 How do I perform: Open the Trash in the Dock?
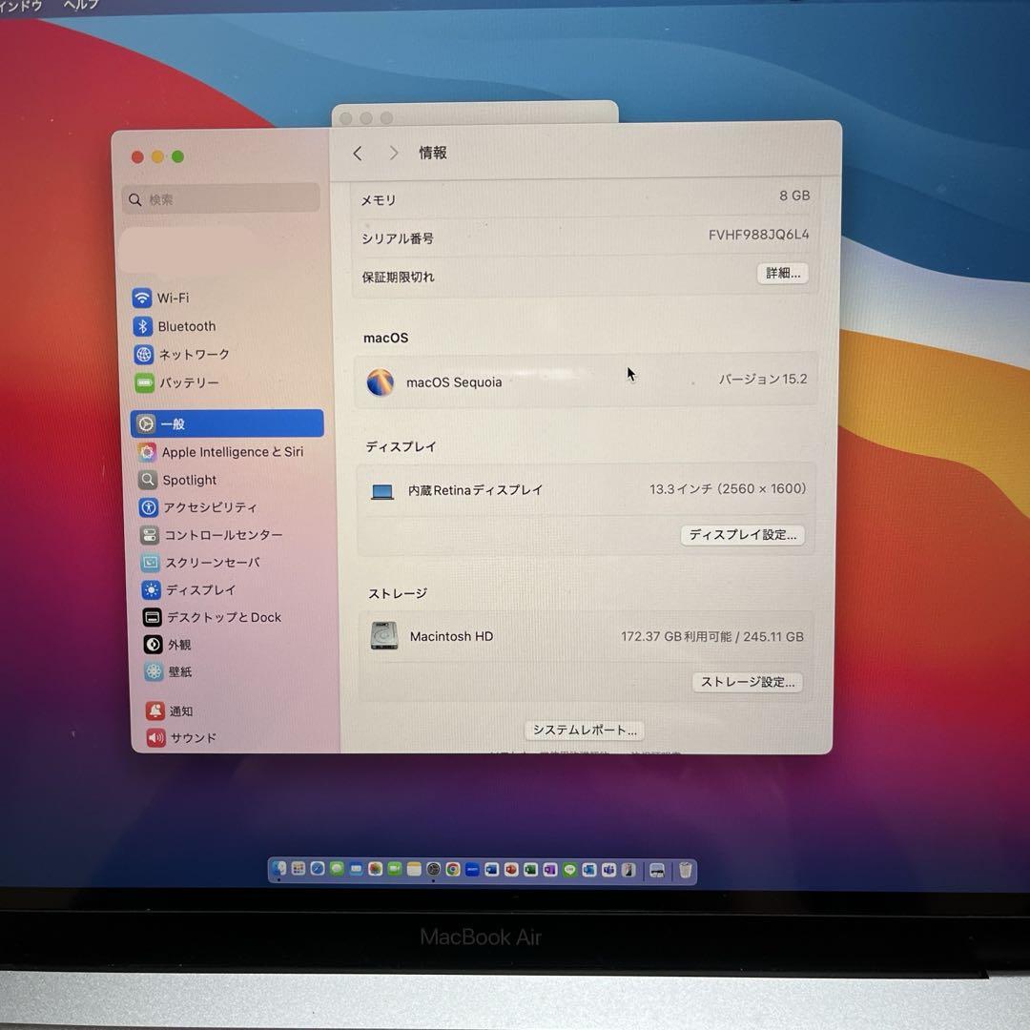tap(685, 871)
